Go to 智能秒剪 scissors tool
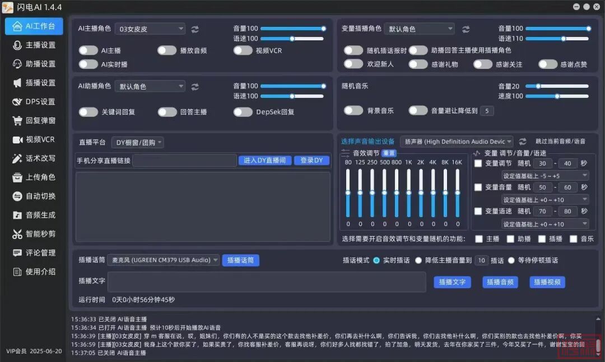 [35, 234]
